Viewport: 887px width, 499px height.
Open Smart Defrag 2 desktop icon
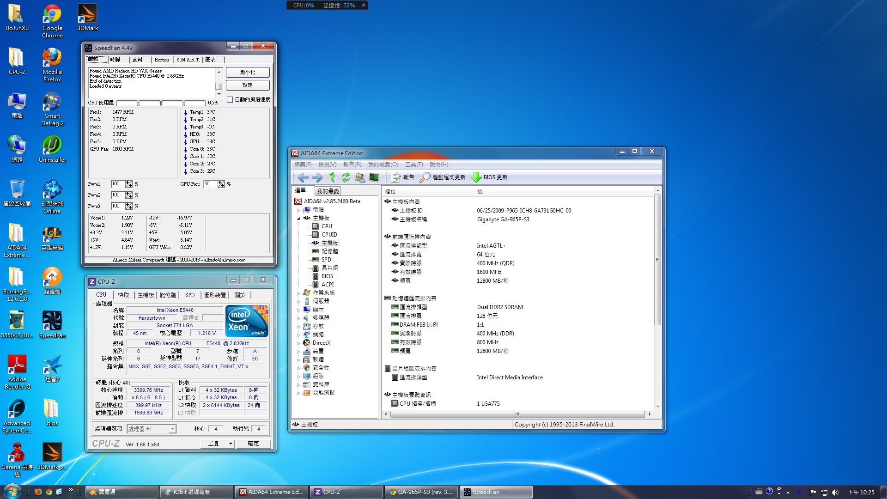52,109
